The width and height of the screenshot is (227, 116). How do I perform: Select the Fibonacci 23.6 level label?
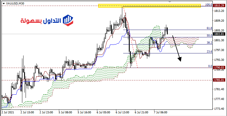(x=209, y=51)
